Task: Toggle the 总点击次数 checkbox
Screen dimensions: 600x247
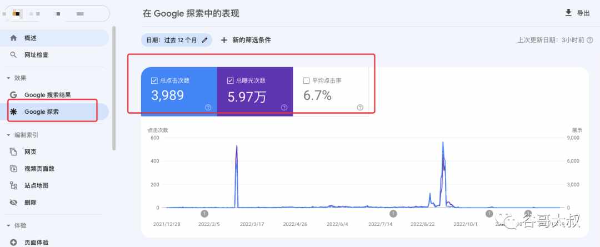Action: coord(154,80)
